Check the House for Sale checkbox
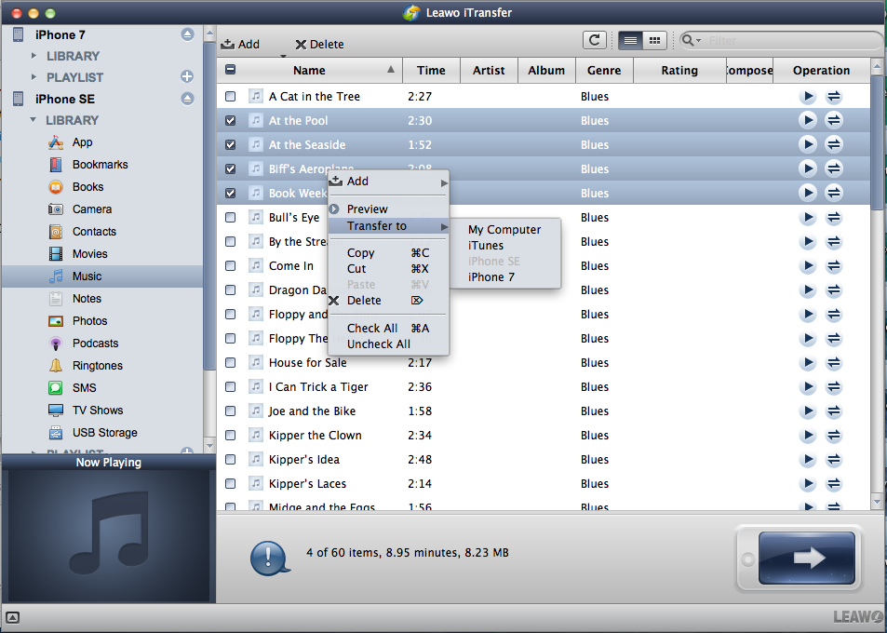The width and height of the screenshot is (887, 633). [x=231, y=363]
